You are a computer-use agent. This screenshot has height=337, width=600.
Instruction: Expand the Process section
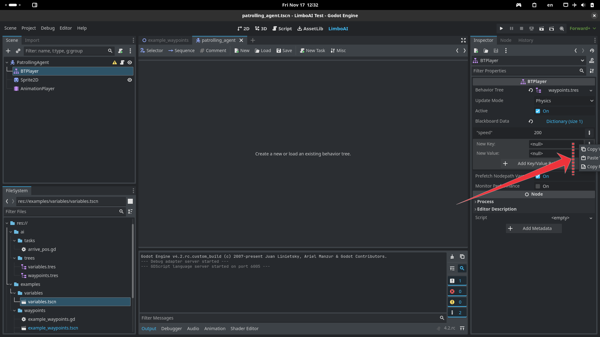point(485,202)
